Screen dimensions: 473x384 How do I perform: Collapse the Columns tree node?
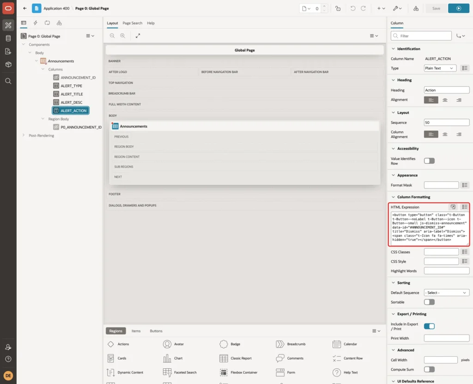43,69
